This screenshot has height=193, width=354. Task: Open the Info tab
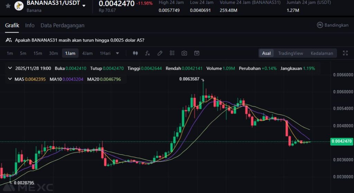click(x=30, y=25)
